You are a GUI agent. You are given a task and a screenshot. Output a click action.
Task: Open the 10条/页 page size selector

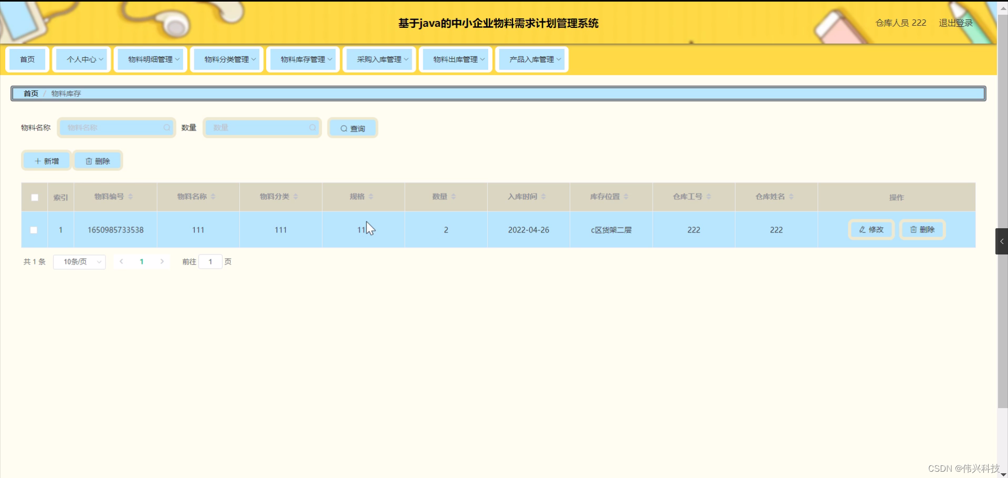pos(79,261)
